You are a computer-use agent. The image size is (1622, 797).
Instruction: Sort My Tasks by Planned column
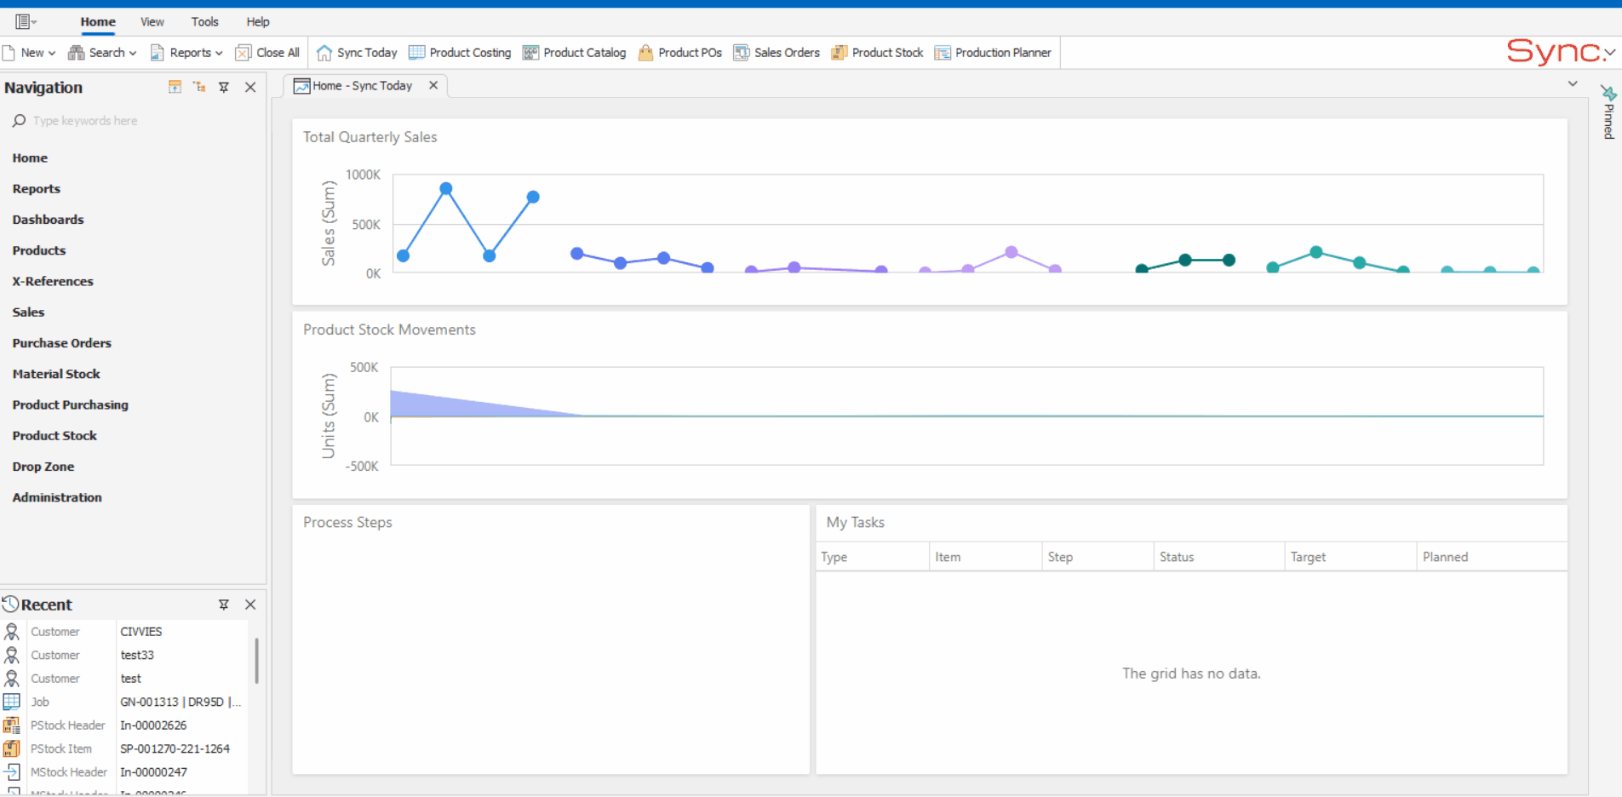(1492, 557)
